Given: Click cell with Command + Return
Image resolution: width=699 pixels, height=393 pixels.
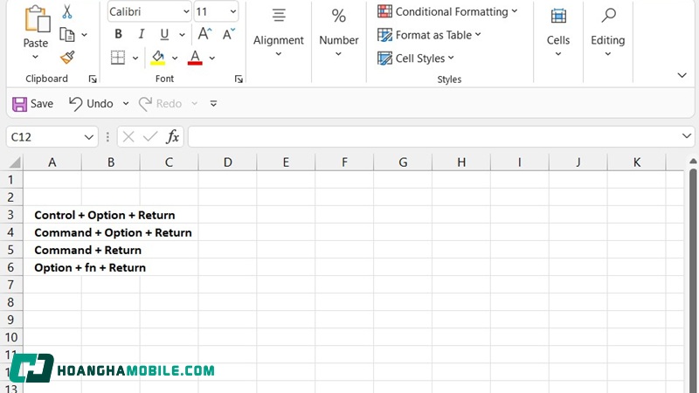Looking at the screenshot, I should pos(88,250).
